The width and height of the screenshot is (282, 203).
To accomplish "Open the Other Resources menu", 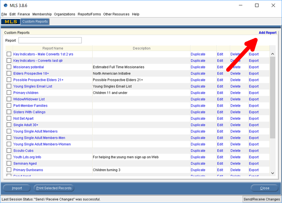I will point(116,14).
